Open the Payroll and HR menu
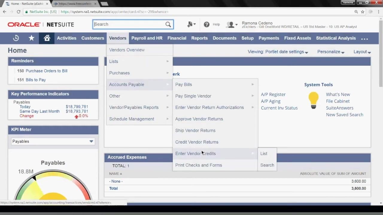Image resolution: width=383 pixels, height=215 pixels. point(147,38)
